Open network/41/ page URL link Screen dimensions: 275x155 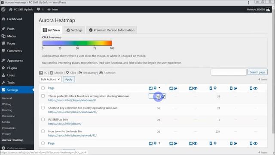click(x=73, y=136)
